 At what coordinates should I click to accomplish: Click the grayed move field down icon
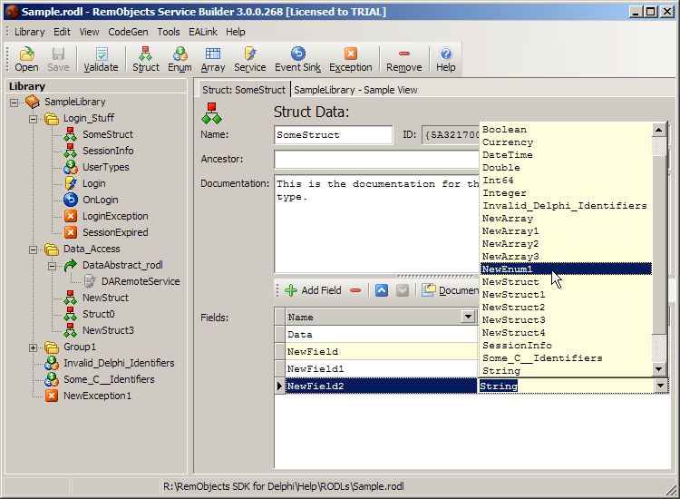403,290
